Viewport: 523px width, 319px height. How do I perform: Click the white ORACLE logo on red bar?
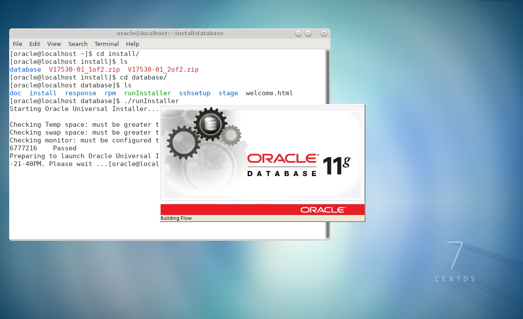point(323,210)
